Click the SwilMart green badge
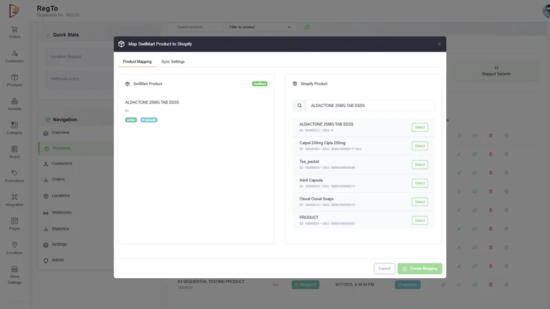The image size is (550, 309). (260, 84)
